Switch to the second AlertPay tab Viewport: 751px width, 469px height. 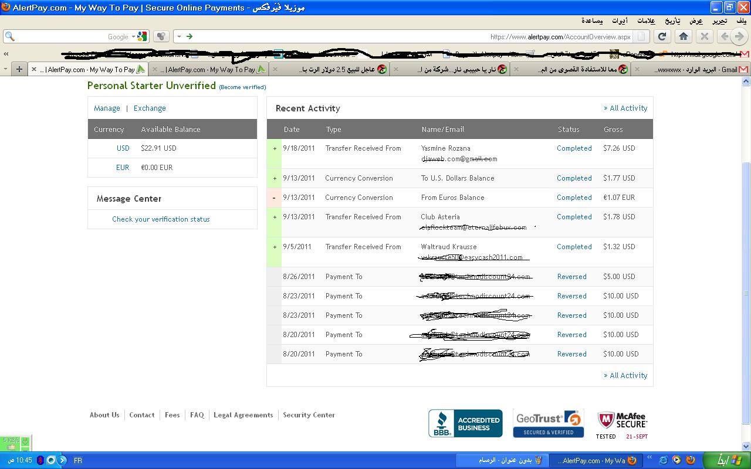pos(208,69)
